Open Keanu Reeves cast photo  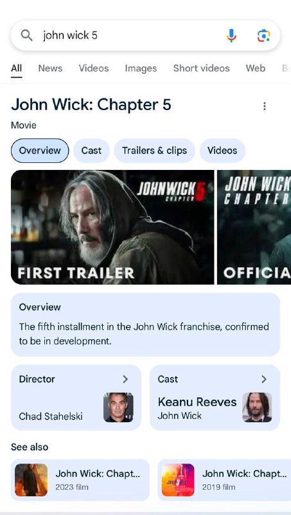point(257,407)
